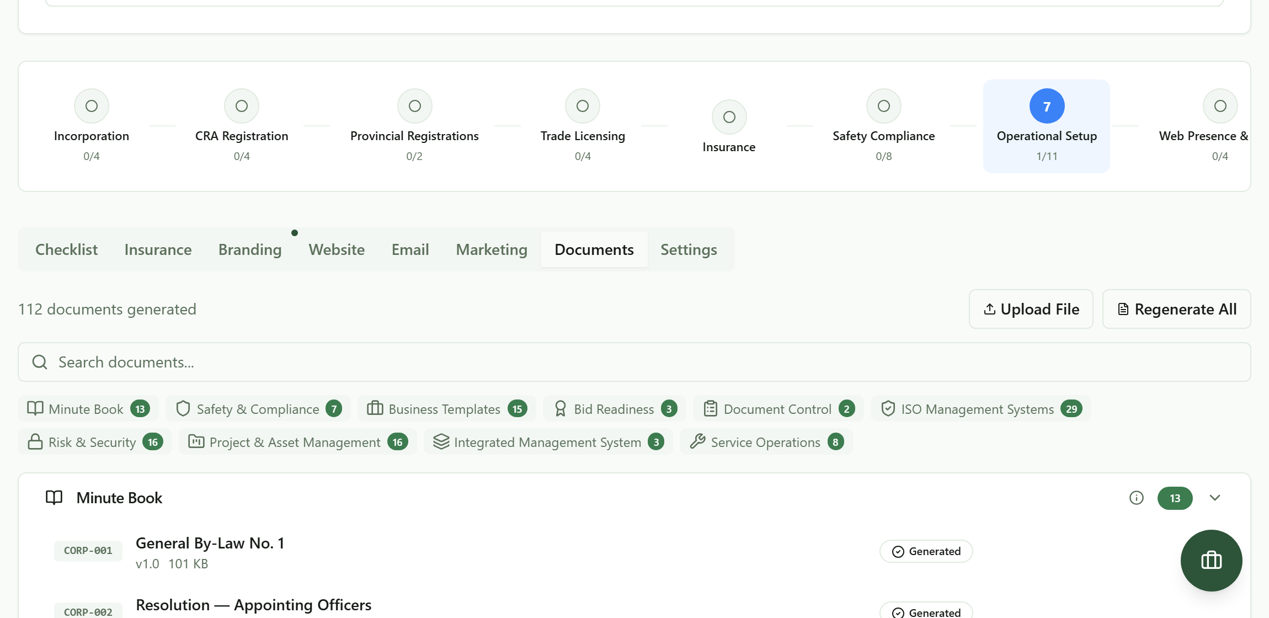Click the 1/11 progress under Operational Setup
This screenshot has width=1269, height=618.
click(x=1047, y=156)
